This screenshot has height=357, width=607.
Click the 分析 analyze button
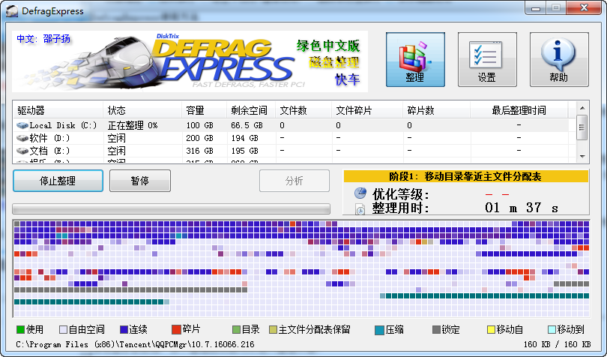coord(295,181)
